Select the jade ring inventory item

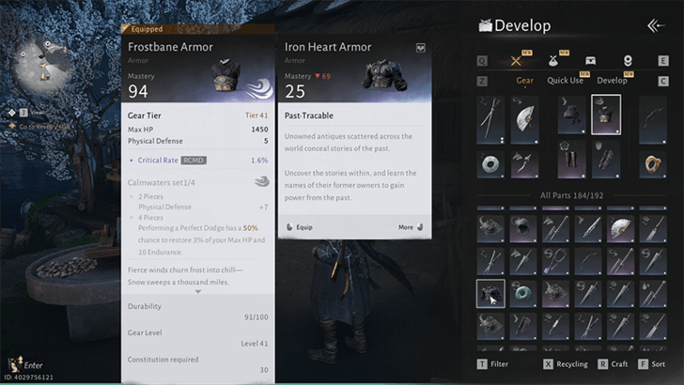(523, 293)
